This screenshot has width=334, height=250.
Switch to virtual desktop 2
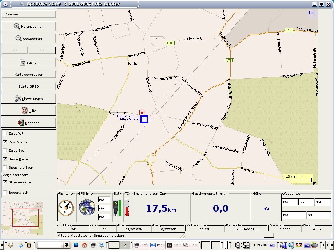tap(125, 245)
